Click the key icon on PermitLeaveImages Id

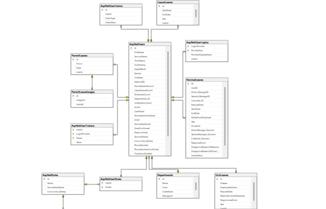click(73, 96)
